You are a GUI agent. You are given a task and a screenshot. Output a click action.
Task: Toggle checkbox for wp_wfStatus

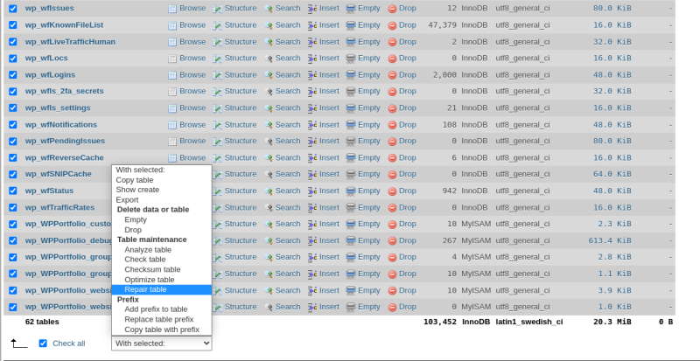13,191
